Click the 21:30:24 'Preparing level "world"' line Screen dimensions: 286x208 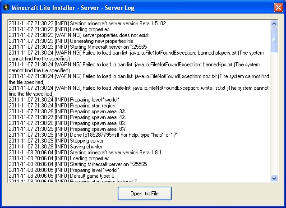coord(64,100)
